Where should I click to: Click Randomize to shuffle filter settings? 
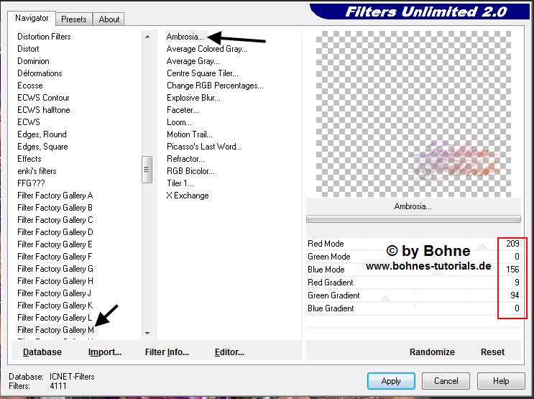[432, 352]
